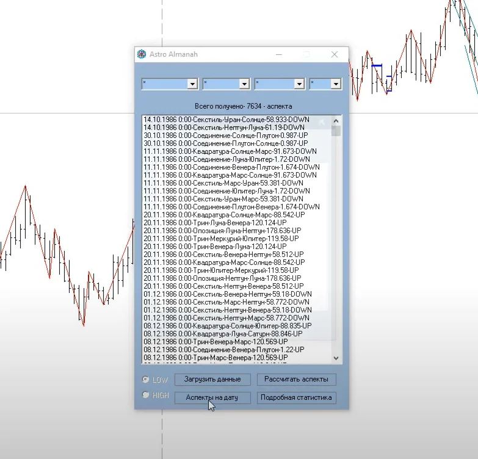Click the Загрузить данные button
Screen dimensions: 478x459
click(x=212, y=379)
